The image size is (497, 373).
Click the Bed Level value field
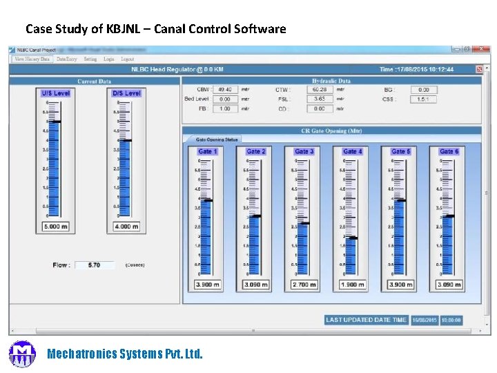pos(225,99)
